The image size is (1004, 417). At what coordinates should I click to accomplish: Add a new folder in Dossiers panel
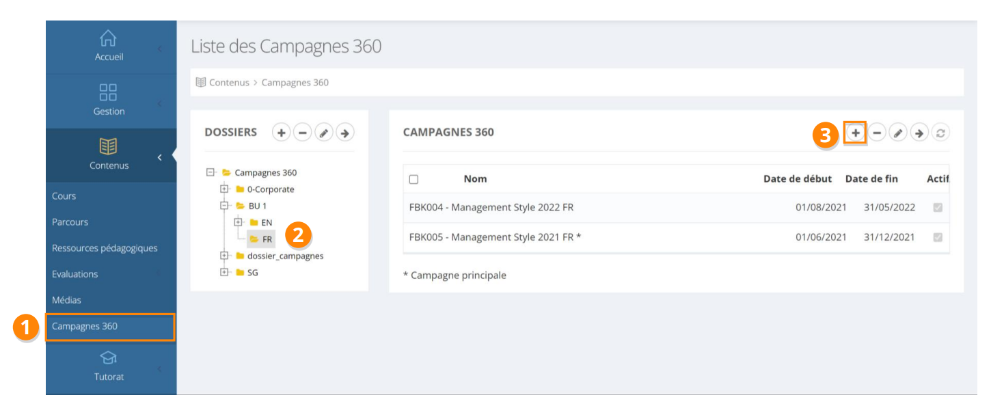tap(281, 133)
